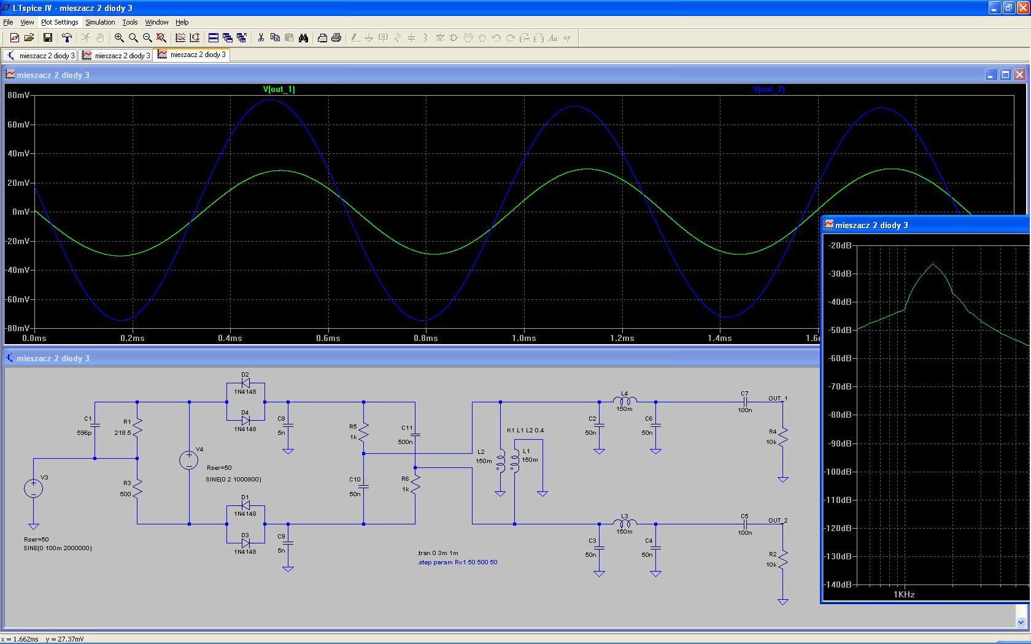Open a file with the folder icon
The width and height of the screenshot is (1031, 644).
click(x=29, y=38)
